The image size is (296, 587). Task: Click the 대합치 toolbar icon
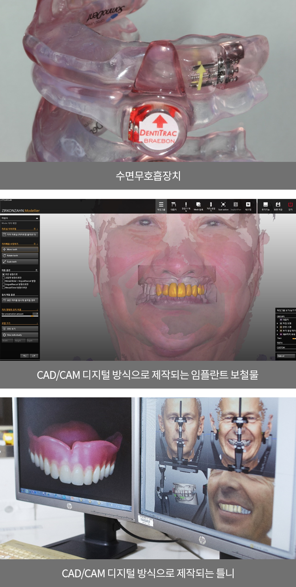click(x=174, y=205)
